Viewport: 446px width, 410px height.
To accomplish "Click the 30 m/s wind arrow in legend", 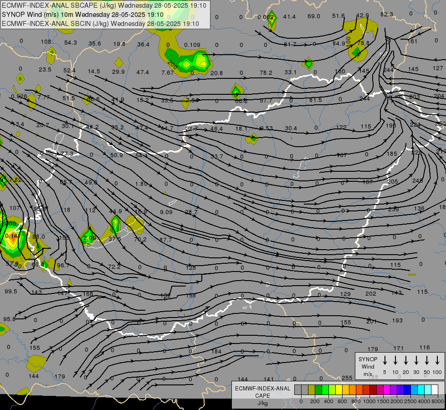I will click(x=416, y=360).
